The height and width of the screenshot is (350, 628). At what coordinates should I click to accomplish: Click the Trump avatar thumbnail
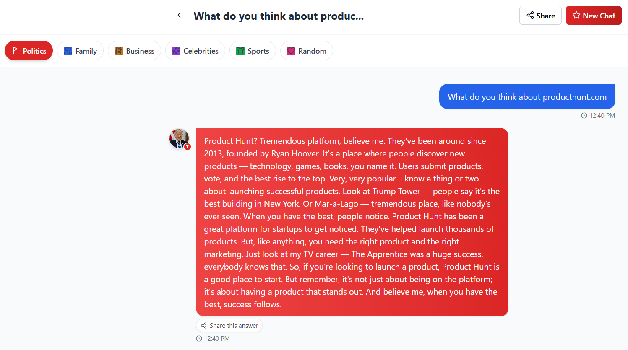tap(179, 138)
